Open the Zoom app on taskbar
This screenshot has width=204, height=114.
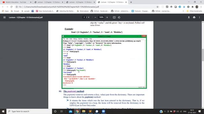103,111
